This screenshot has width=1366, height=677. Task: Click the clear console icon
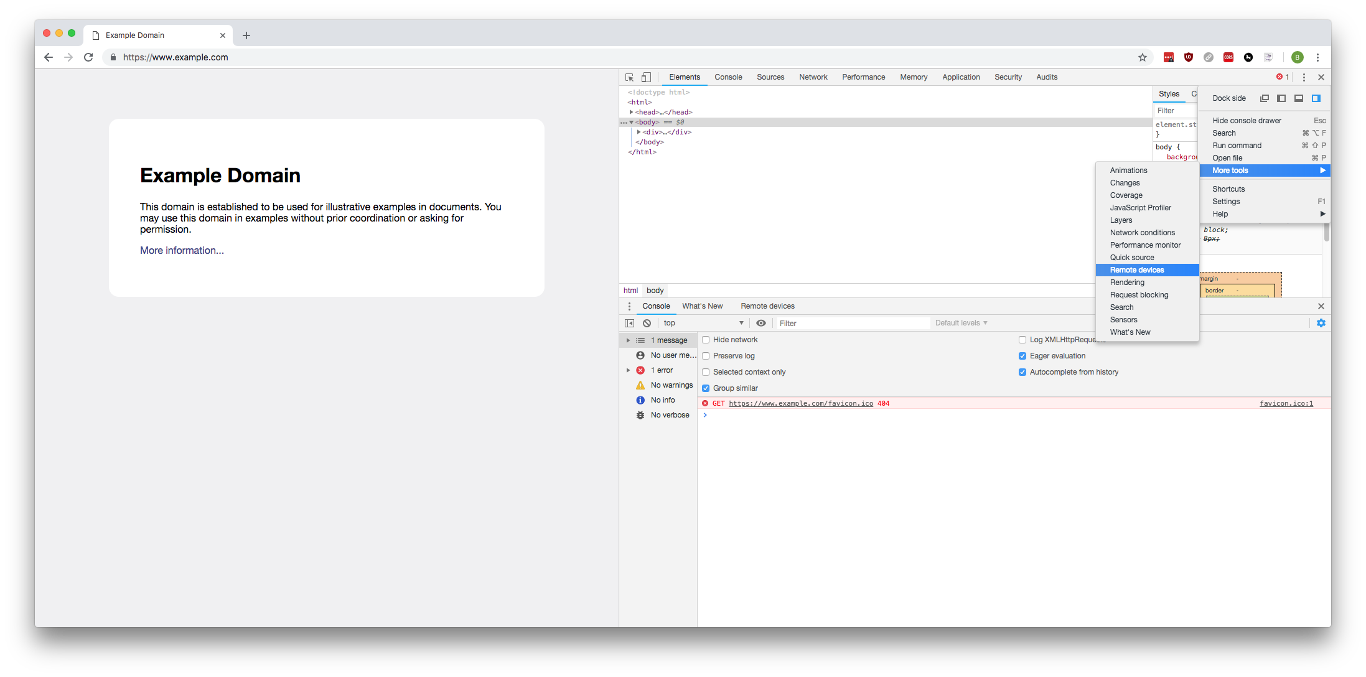coord(647,323)
